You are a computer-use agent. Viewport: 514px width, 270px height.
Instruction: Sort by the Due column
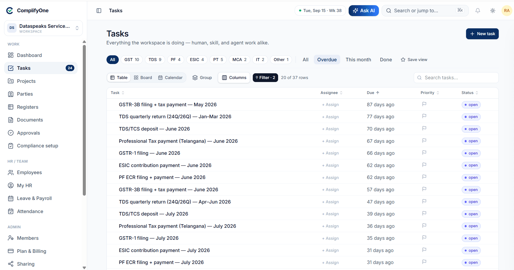(x=373, y=93)
